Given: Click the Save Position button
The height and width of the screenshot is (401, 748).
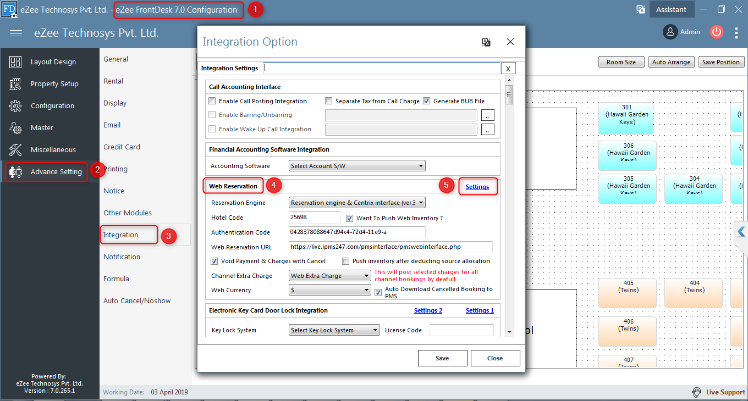Looking at the screenshot, I should [722, 62].
